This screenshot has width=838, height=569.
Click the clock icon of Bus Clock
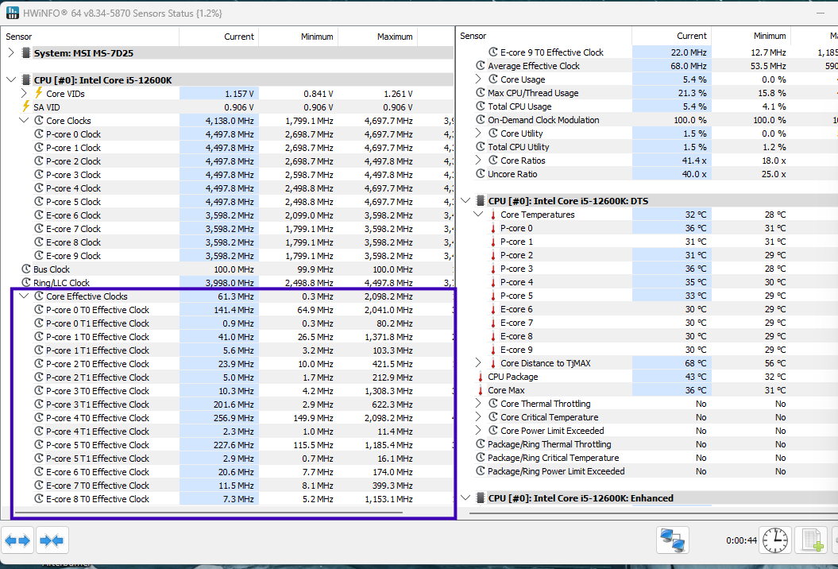pos(25,269)
